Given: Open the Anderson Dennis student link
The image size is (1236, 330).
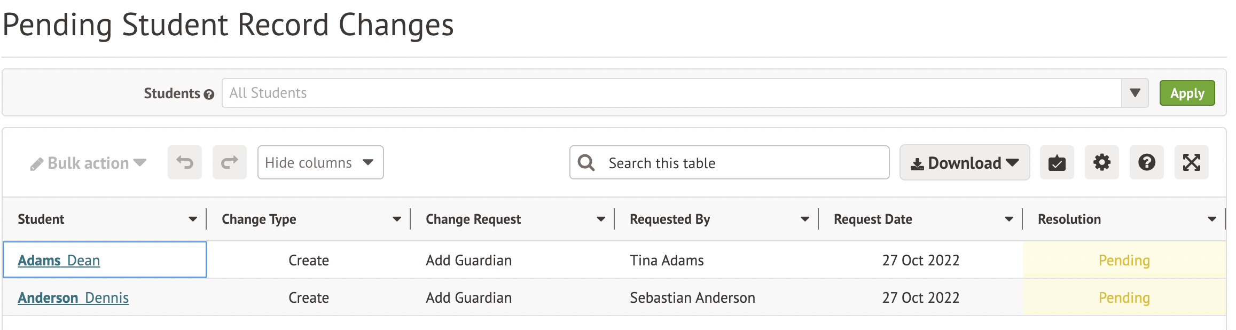Looking at the screenshot, I should [73, 298].
